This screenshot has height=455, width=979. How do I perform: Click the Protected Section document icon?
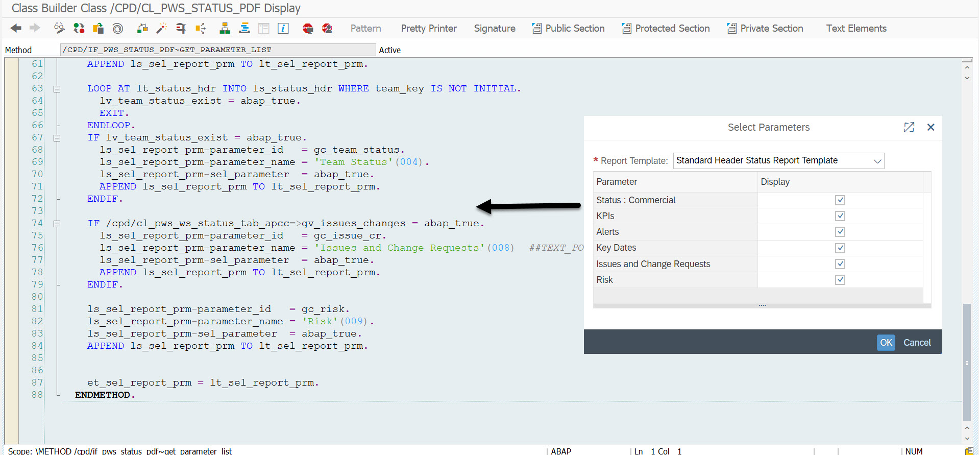click(x=626, y=28)
